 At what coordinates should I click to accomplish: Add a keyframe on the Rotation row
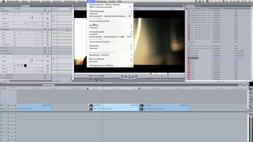47,19
